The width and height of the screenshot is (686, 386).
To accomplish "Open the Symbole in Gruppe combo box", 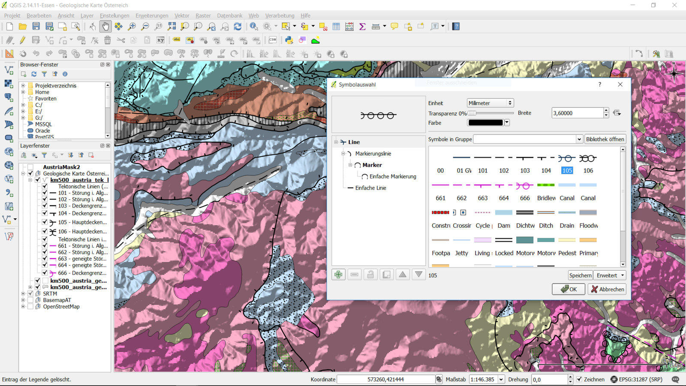I will (528, 139).
